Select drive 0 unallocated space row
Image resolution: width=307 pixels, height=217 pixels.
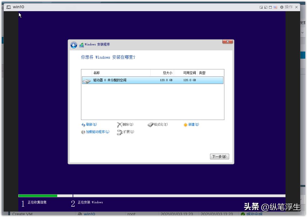[x=129, y=80]
